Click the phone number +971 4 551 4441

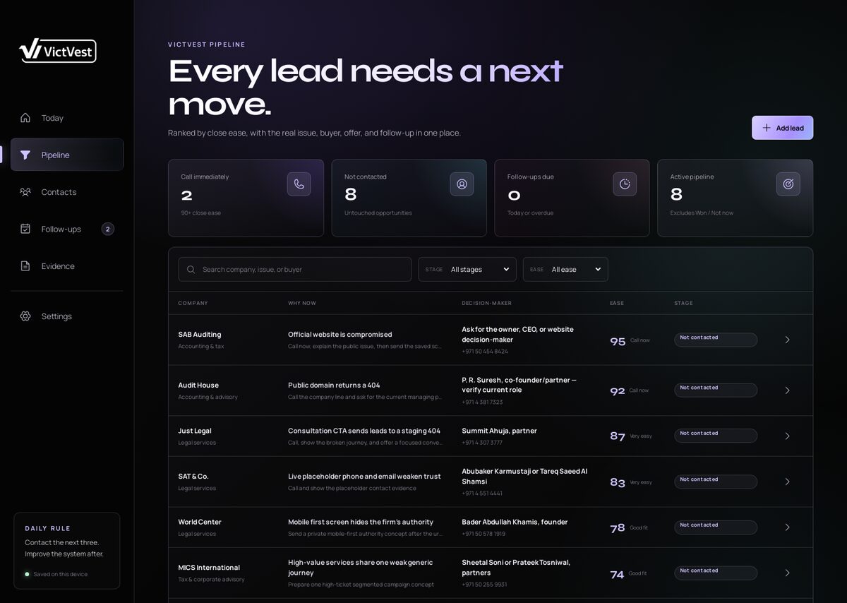[x=482, y=494]
